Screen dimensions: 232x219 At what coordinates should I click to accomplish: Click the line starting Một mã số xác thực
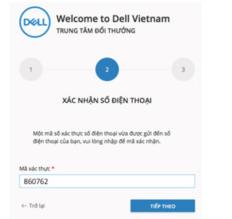(102, 133)
